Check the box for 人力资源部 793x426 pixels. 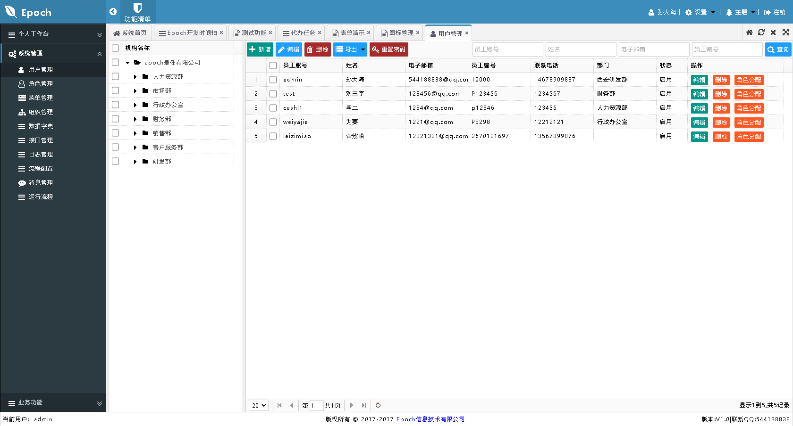coord(115,76)
